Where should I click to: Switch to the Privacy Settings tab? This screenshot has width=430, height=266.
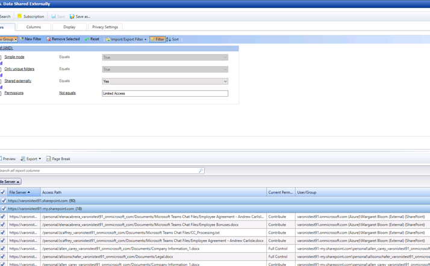click(105, 27)
